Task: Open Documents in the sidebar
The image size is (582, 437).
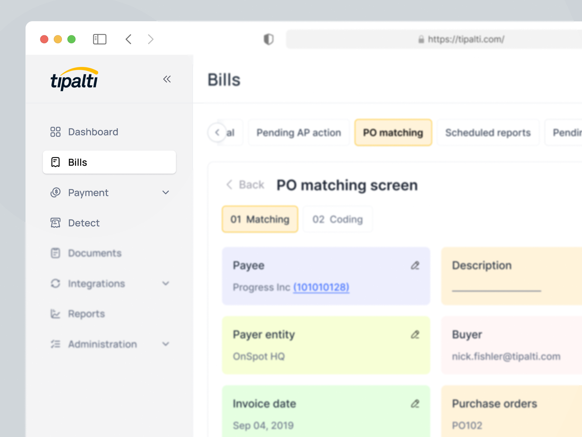Action: click(109, 253)
